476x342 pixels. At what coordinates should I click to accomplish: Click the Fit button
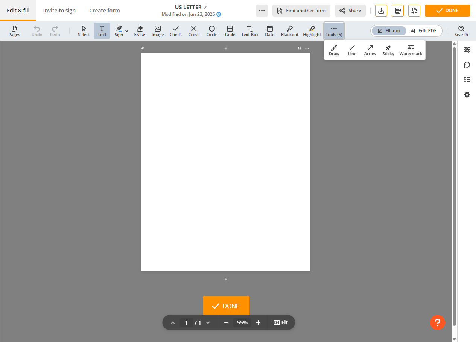[281, 322]
